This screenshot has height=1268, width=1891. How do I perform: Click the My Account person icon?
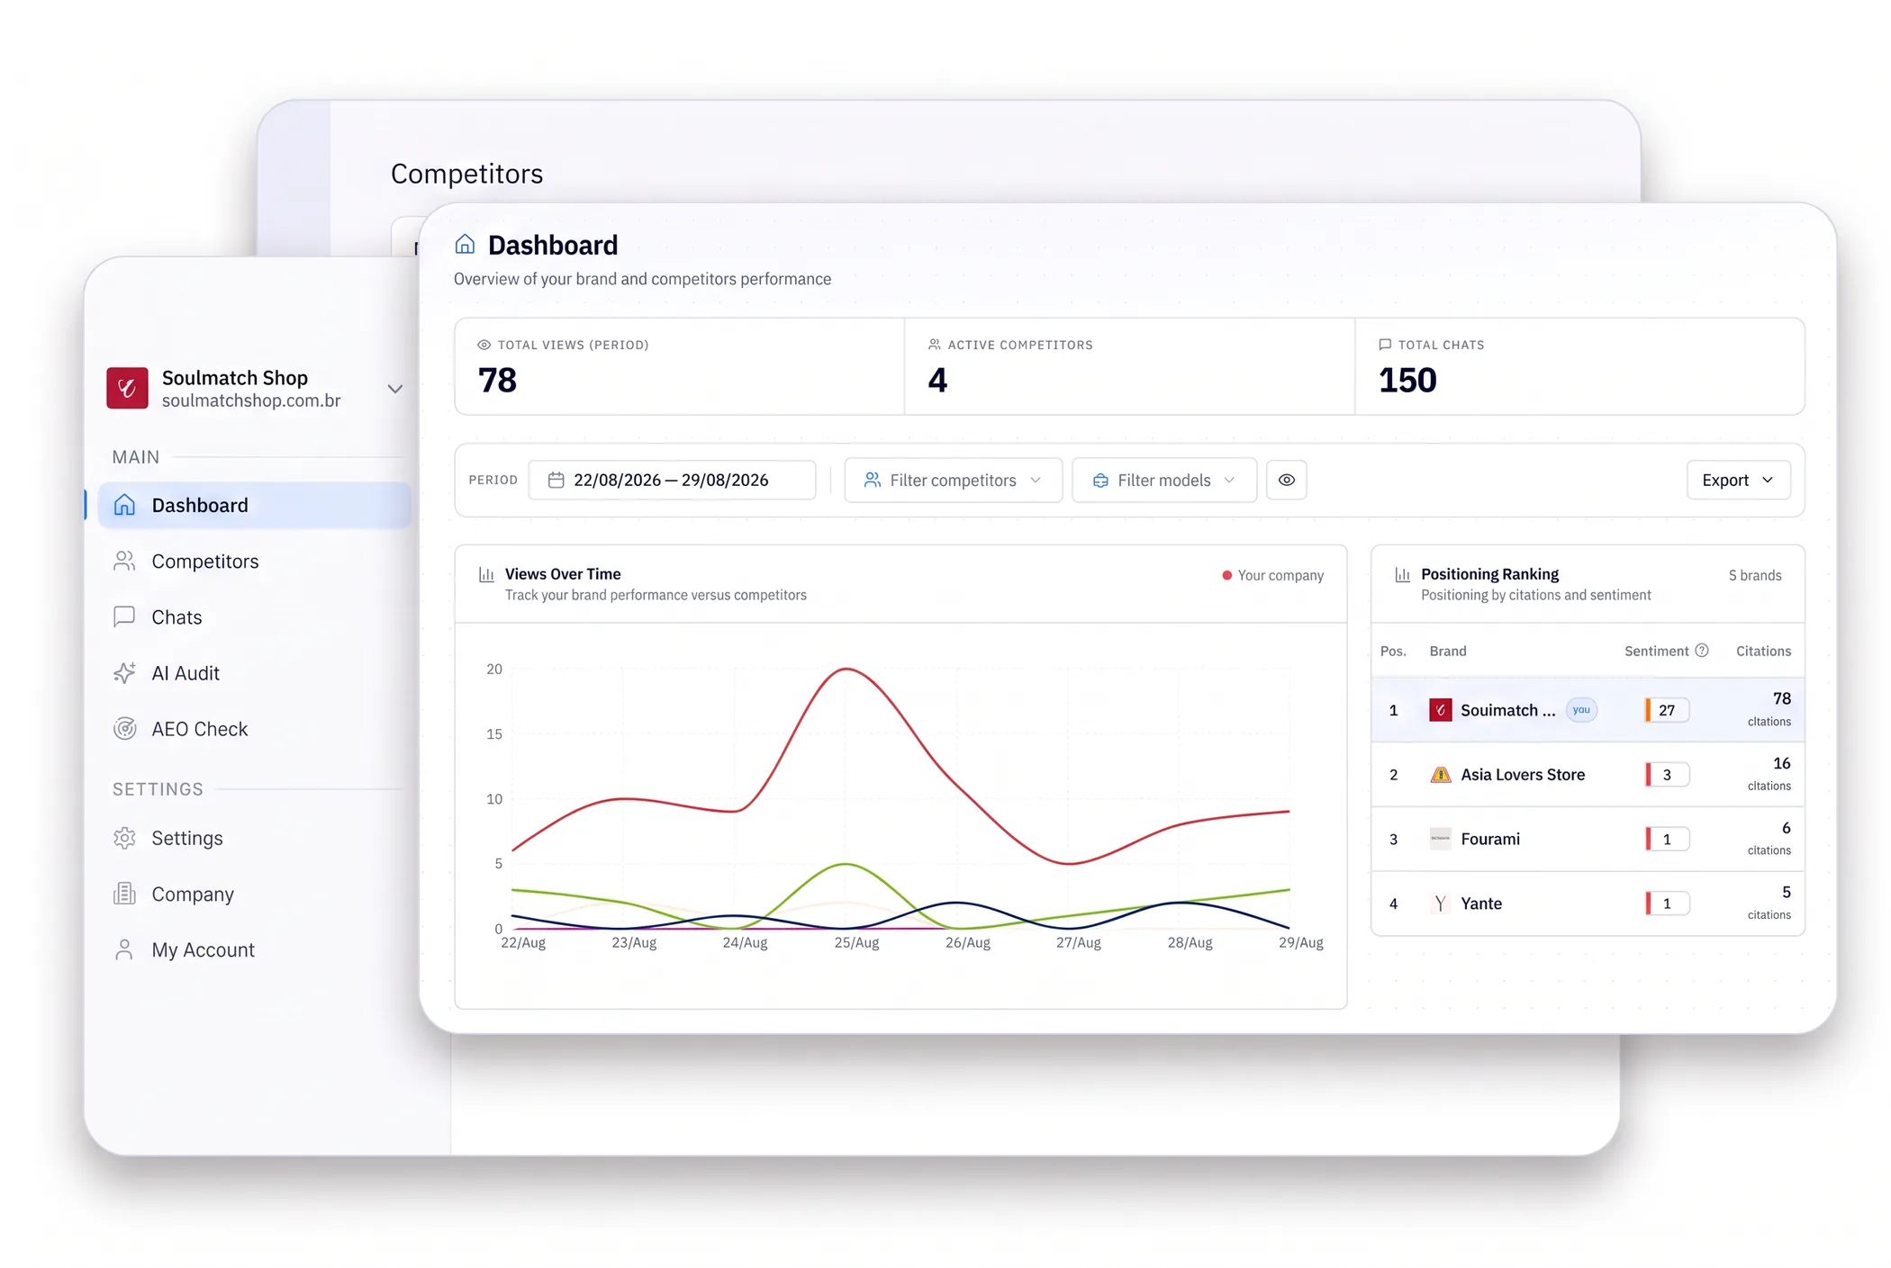tap(124, 949)
